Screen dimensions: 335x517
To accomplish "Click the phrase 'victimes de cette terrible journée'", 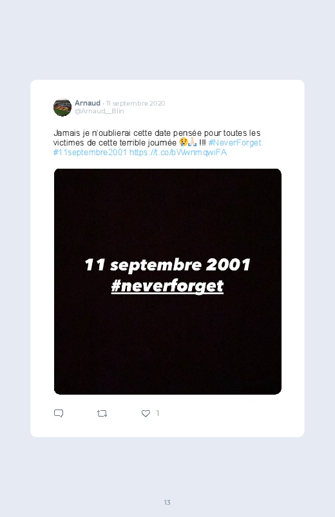I will (115, 143).
